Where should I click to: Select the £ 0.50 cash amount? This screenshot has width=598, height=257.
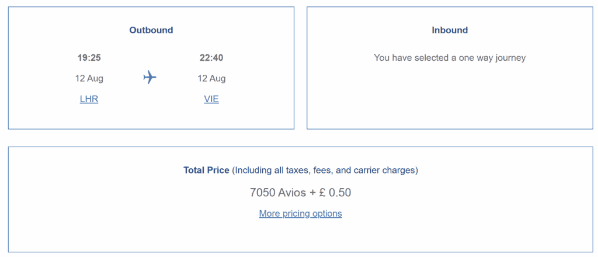click(x=335, y=193)
